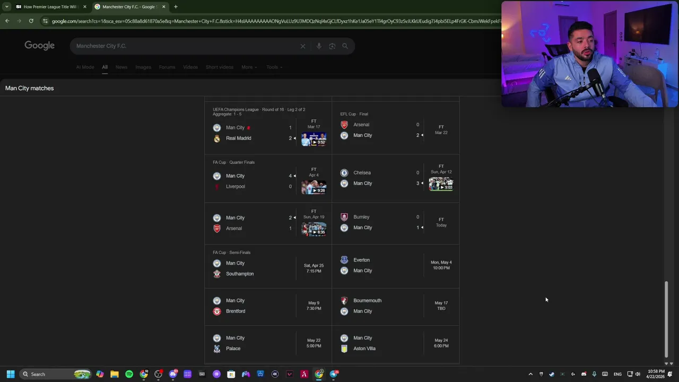The image size is (679, 382).
Task: Open the Windows Start menu
Action: (10, 374)
